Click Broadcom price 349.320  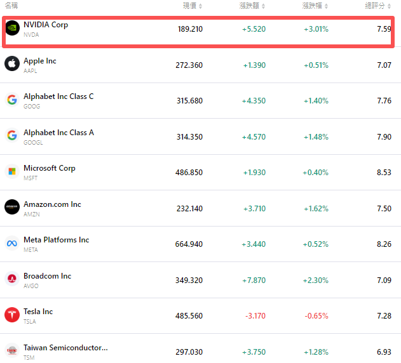189,280
